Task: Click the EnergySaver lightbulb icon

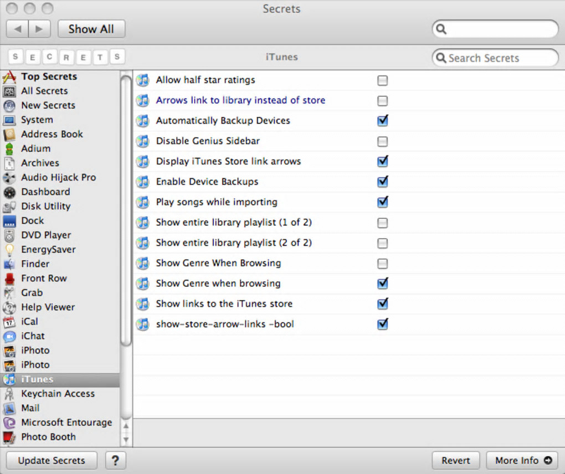Action: click(x=9, y=250)
